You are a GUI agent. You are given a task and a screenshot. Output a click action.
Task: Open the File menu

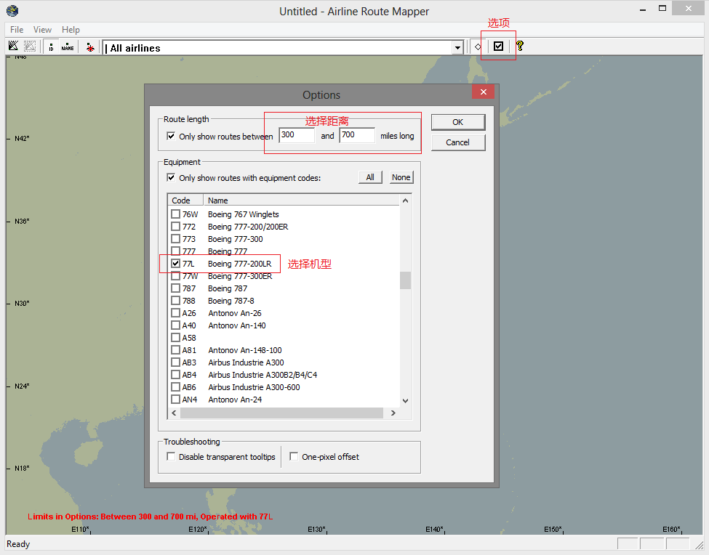(17, 29)
